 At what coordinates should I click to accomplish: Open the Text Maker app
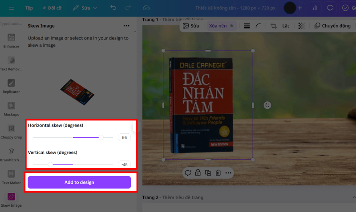pos(11,177)
